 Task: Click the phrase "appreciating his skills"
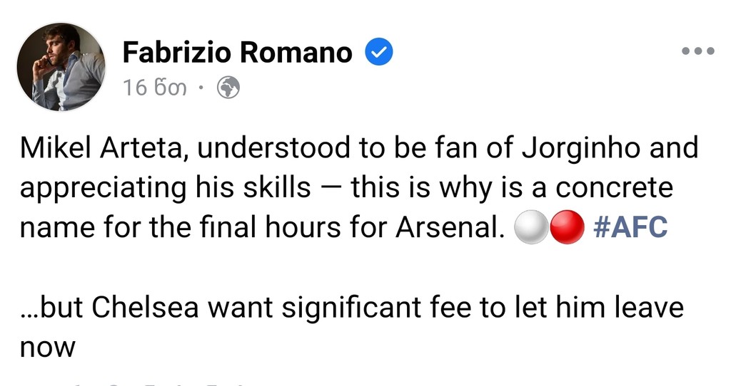165,188
